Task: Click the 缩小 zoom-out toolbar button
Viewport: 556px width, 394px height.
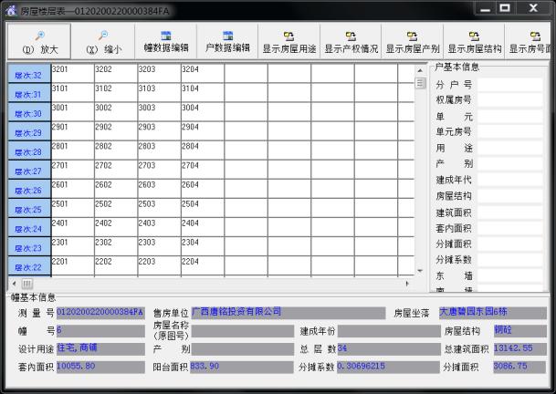Action: pyautogui.click(x=103, y=41)
